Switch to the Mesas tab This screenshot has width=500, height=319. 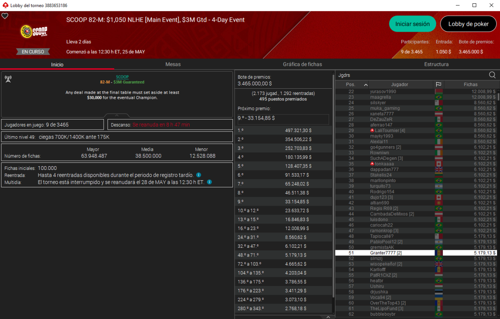tap(173, 65)
